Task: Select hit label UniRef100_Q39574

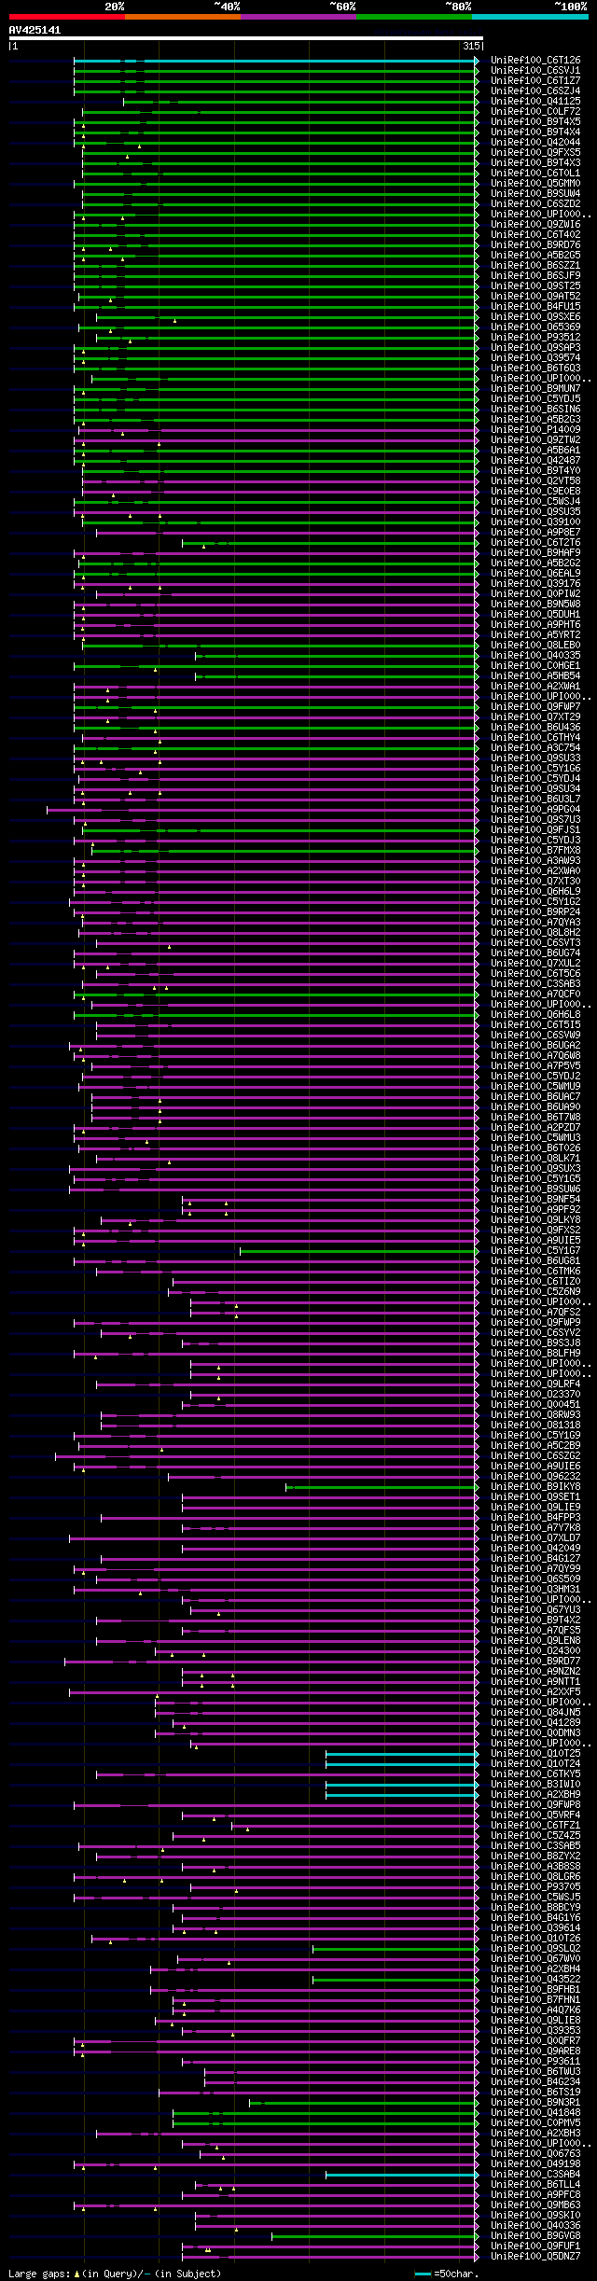Action: coord(535,358)
